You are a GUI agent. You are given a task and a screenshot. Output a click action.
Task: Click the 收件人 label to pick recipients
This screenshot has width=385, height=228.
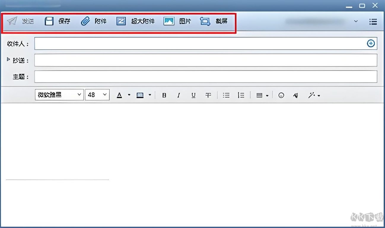(x=17, y=44)
